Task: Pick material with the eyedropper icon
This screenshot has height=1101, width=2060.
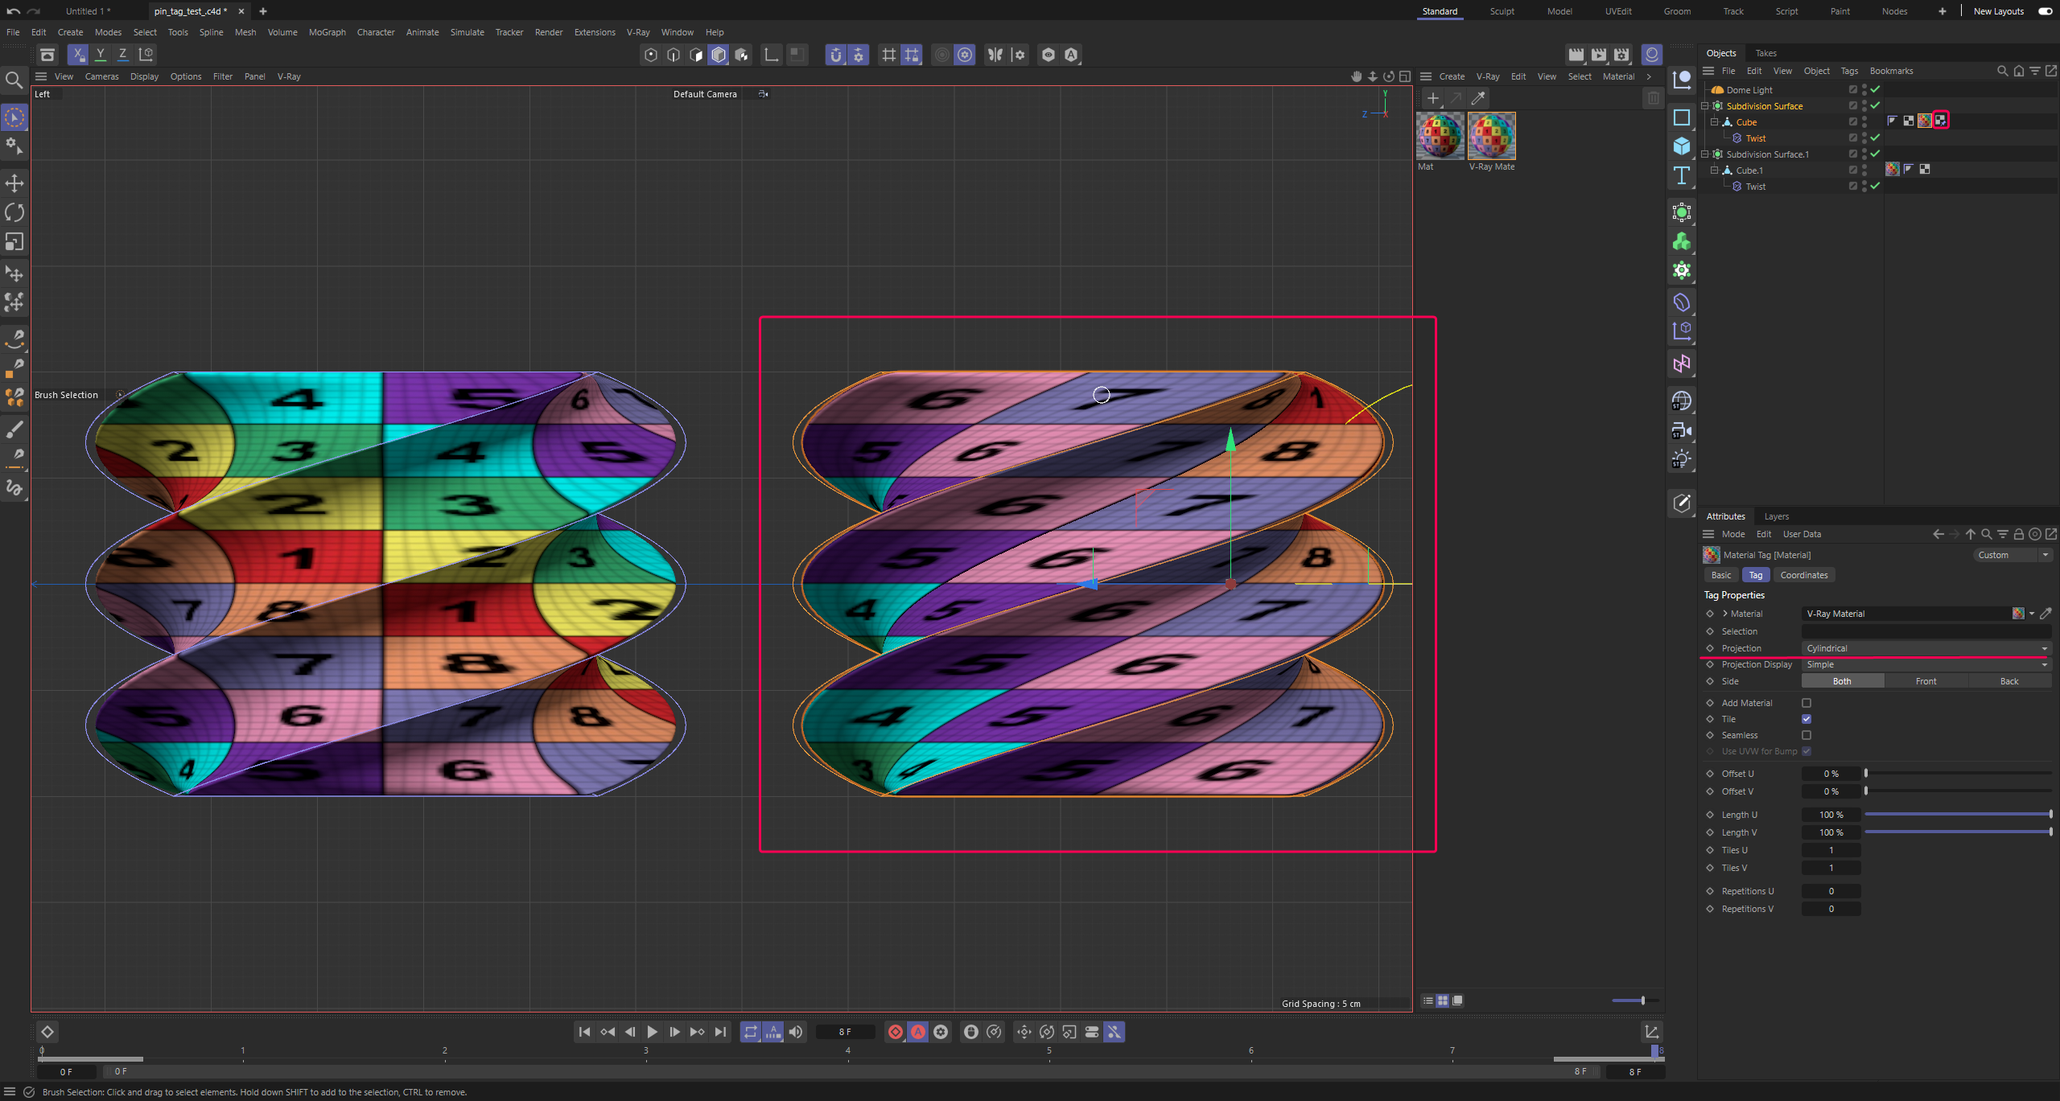Action: point(1478,98)
